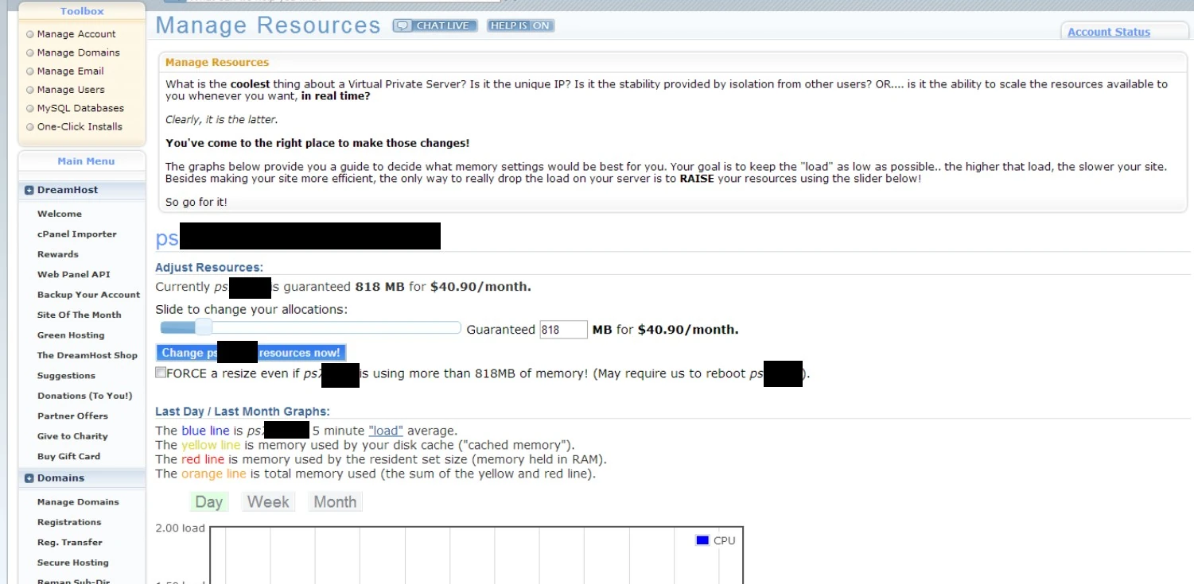Screen dimensions: 1194x584
Task: Open One-Click Installs in Toolbox
Action: tap(80, 126)
